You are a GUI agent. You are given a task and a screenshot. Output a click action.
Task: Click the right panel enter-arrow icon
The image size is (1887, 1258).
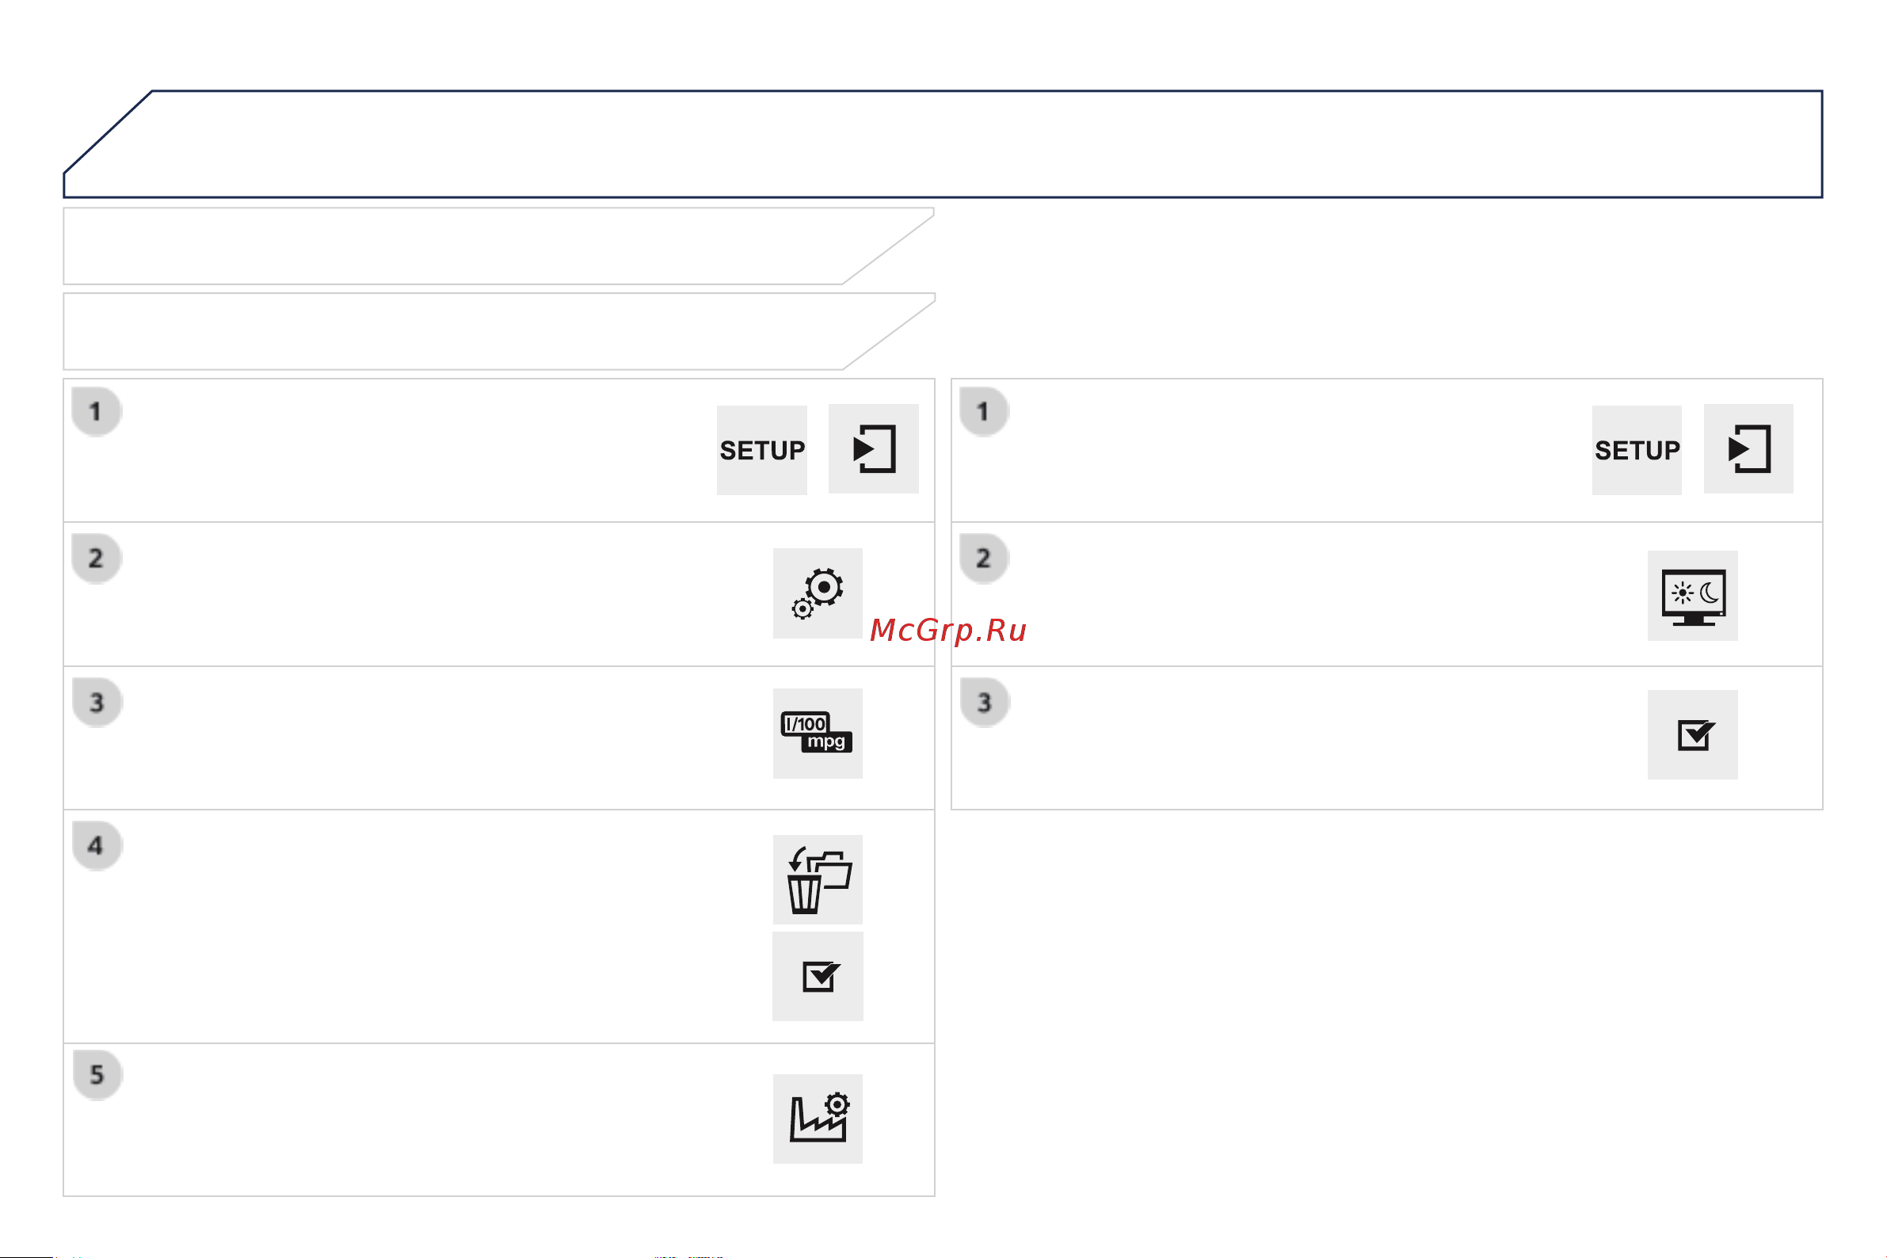(1748, 448)
